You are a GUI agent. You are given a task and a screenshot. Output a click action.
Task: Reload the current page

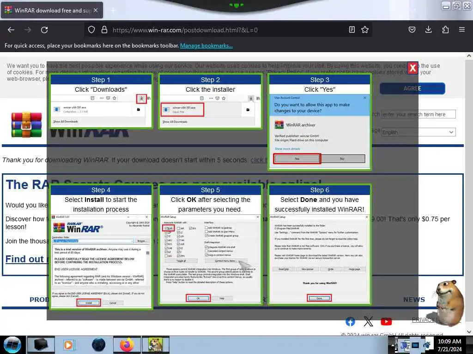pyautogui.click(x=44, y=30)
